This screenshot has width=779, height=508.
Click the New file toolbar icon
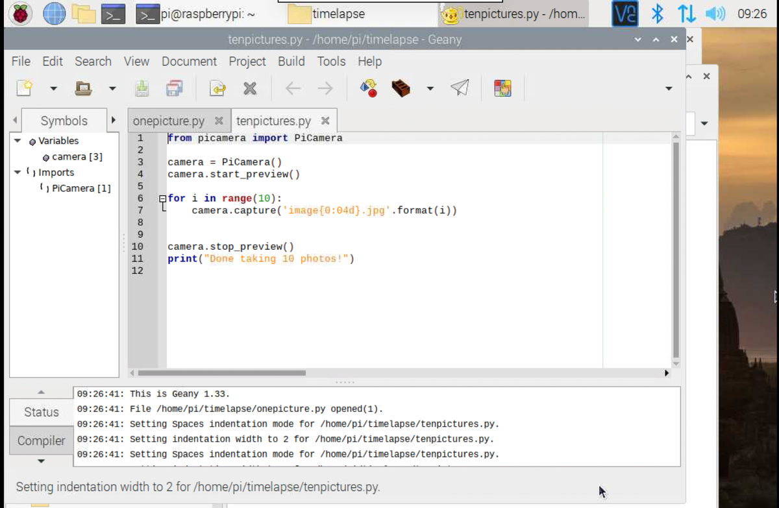click(x=25, y=88)
